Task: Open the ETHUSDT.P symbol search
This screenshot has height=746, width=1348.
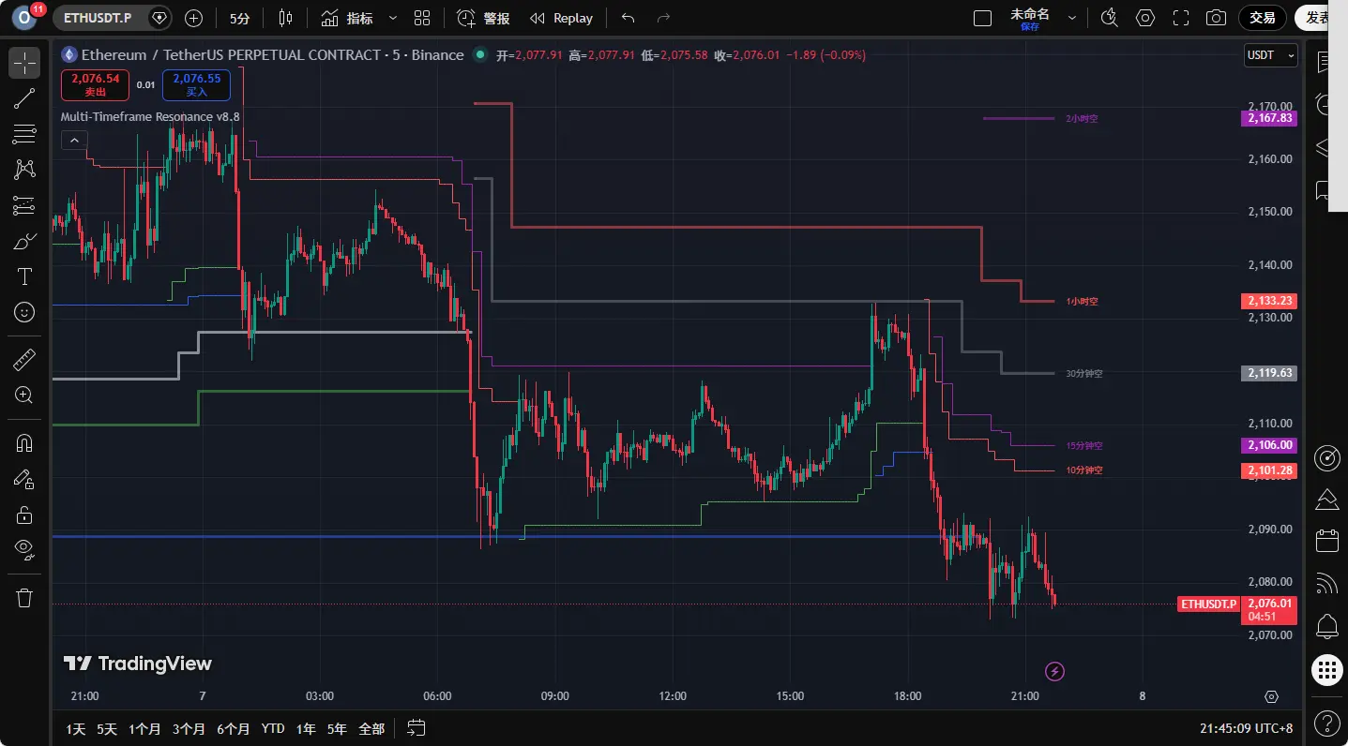Action: [x=98, y=18]
